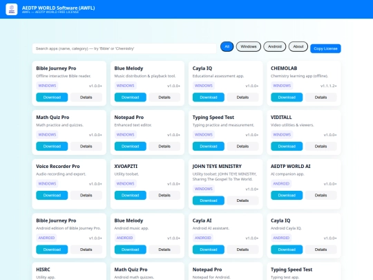Download VIDITALL

pos(287,146)
